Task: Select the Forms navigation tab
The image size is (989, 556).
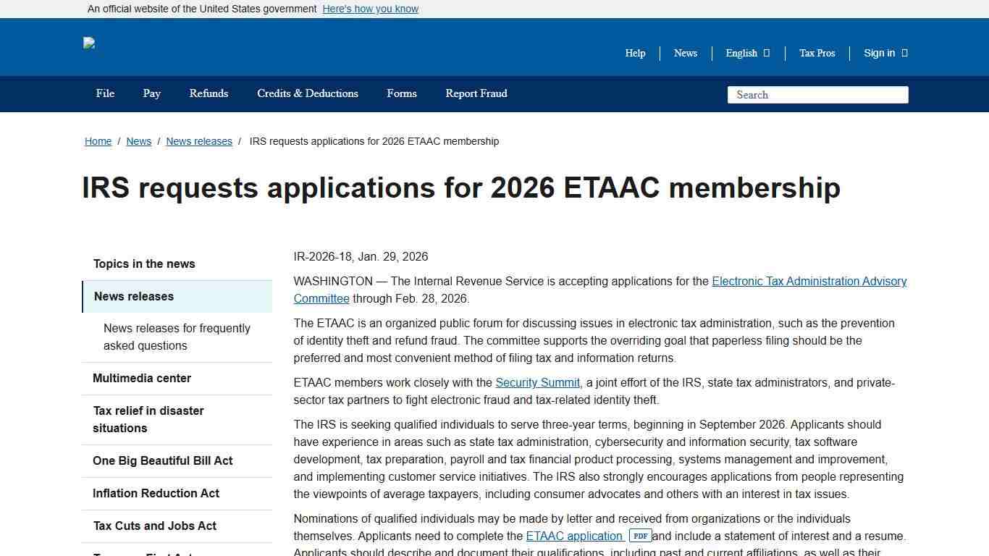Action: (402, 93)
